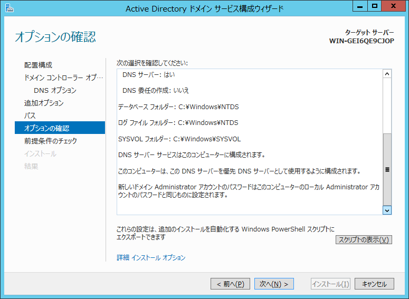Click the scroll up arrow in the summary box
The image size is (409, 299).
387,74
